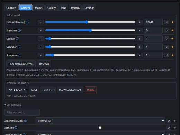The width and height of the screenshot is (180, 135).
Task: Decrease ExposureTime with minus button
Action: [40, 22]
